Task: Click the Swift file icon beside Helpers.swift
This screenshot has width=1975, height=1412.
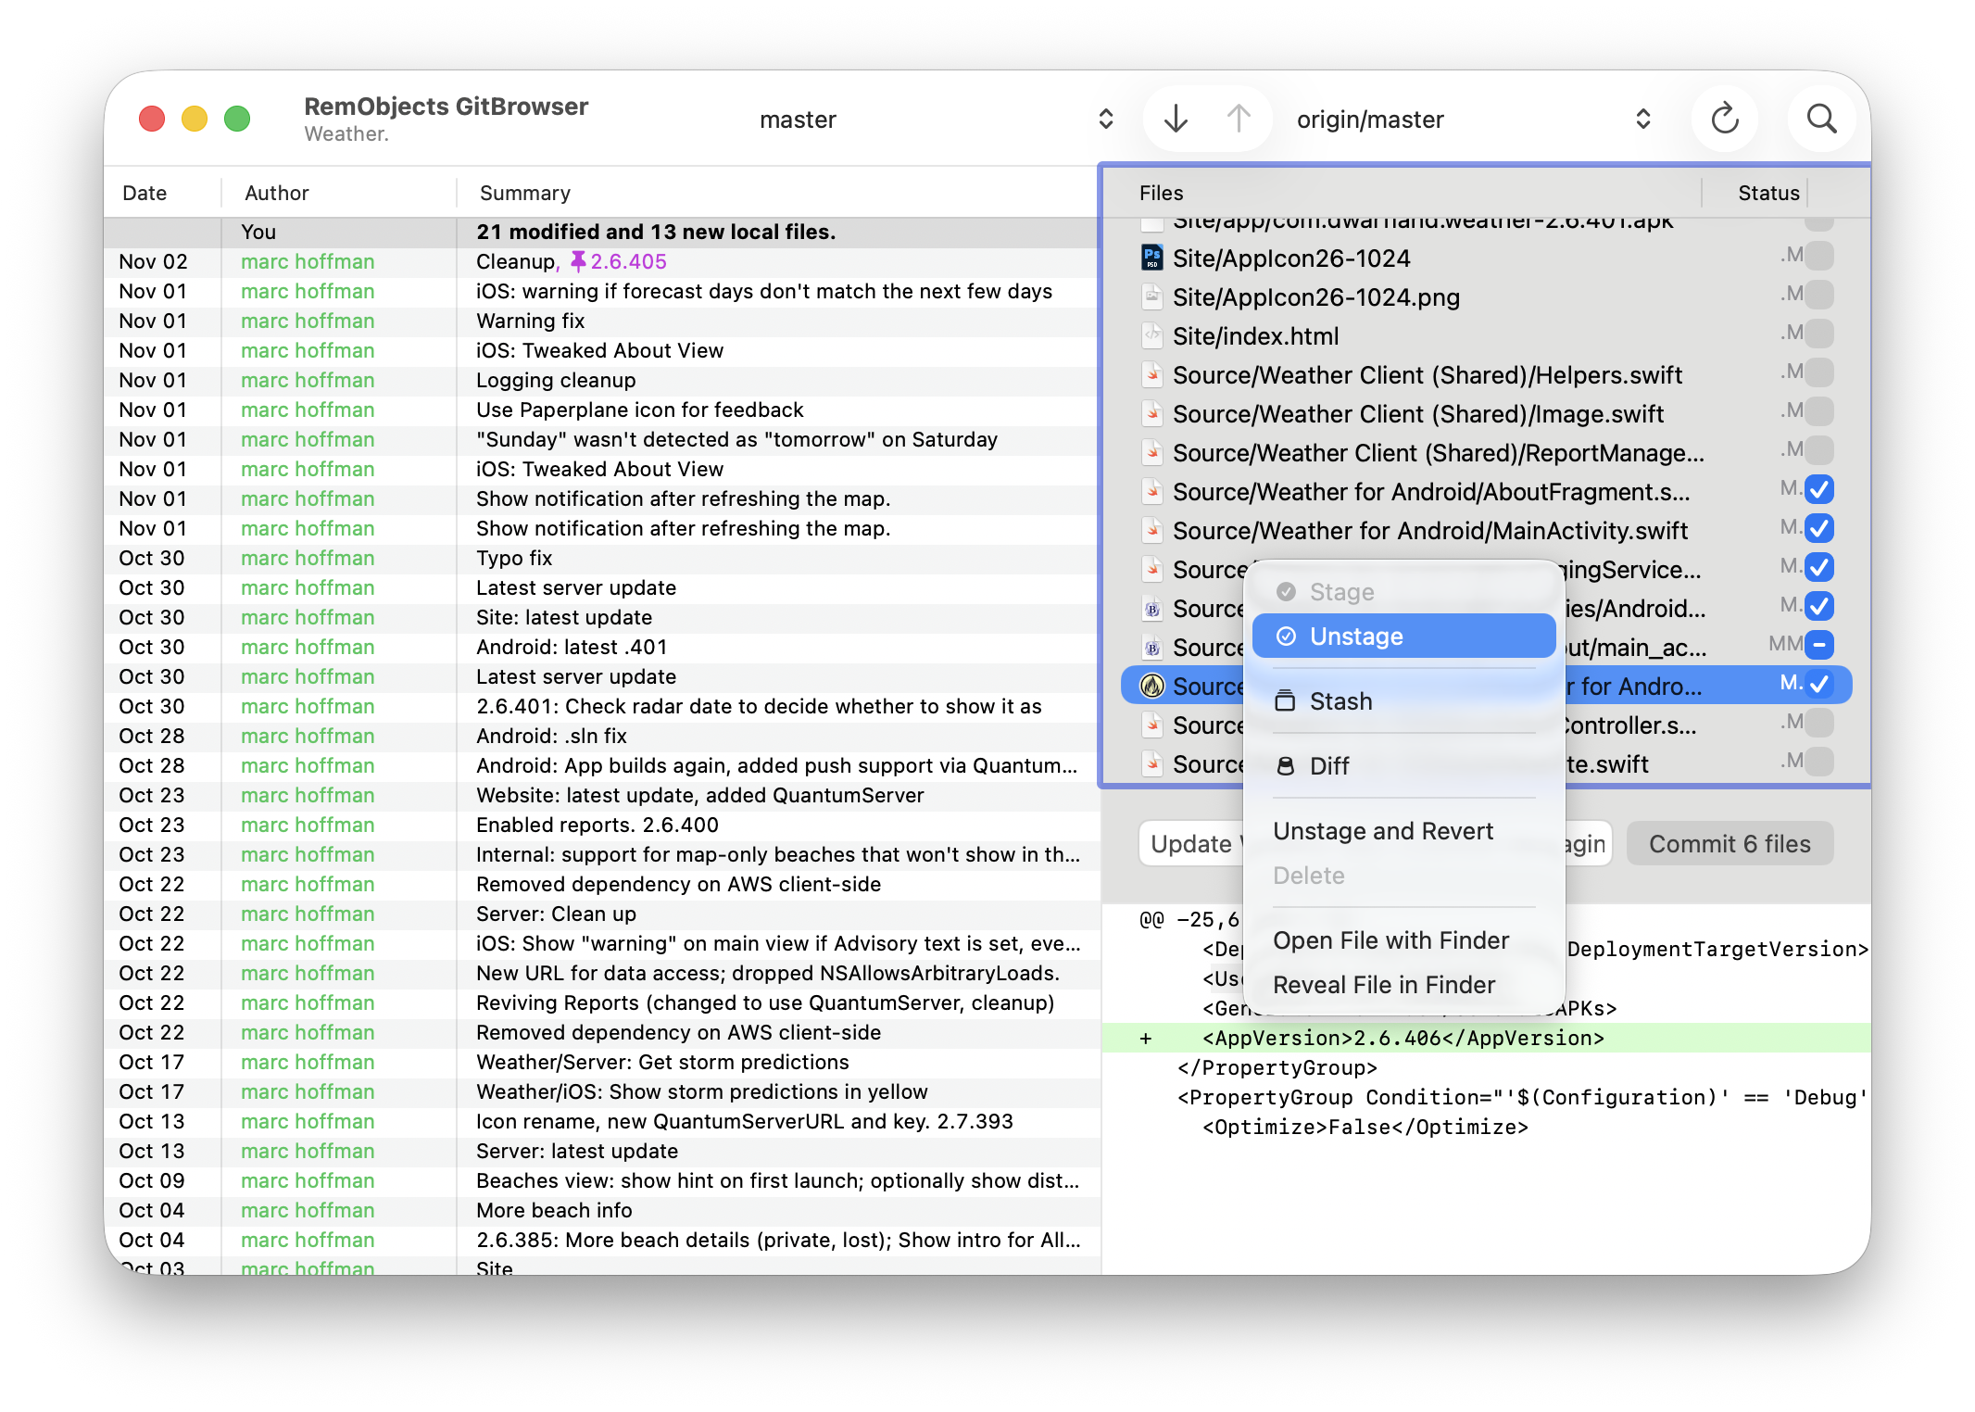Action: coord(1151,375)
